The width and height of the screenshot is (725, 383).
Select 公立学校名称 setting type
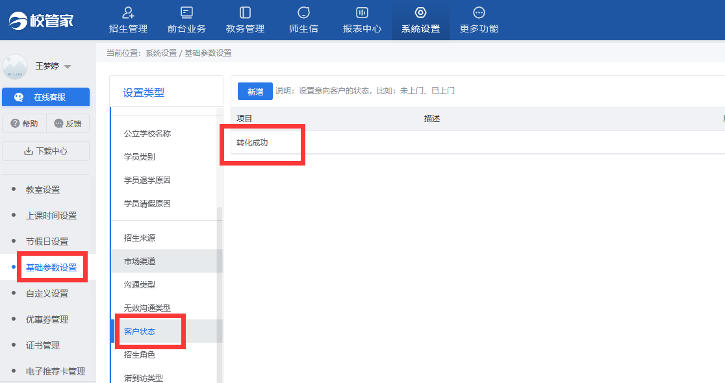(147, 134)
